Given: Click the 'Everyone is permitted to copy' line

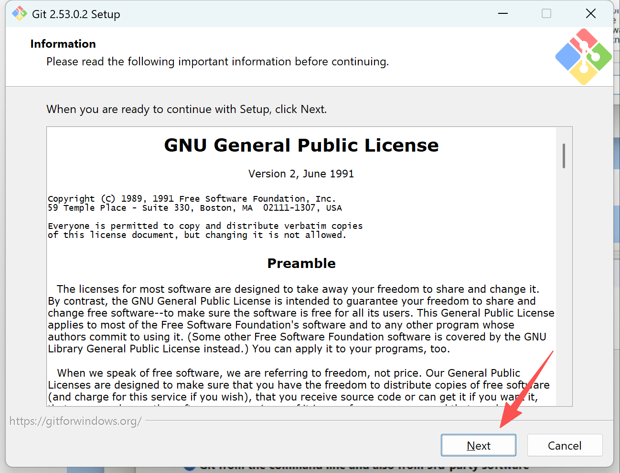Looking at the screenshot, I should click(205, 226).
